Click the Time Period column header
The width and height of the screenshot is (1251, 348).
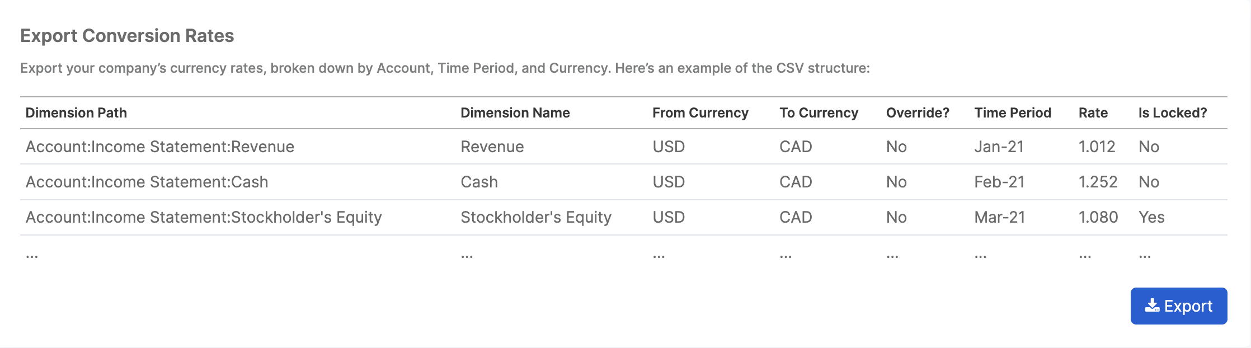coord(1013,113)
